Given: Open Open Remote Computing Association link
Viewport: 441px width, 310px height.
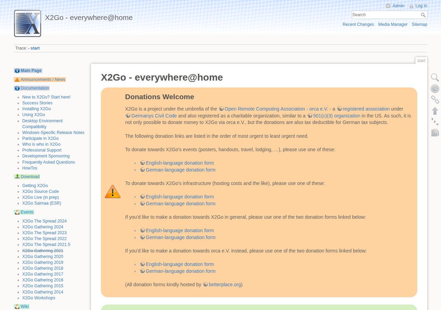Looking at the screenshot, I should tap(273, 109).
